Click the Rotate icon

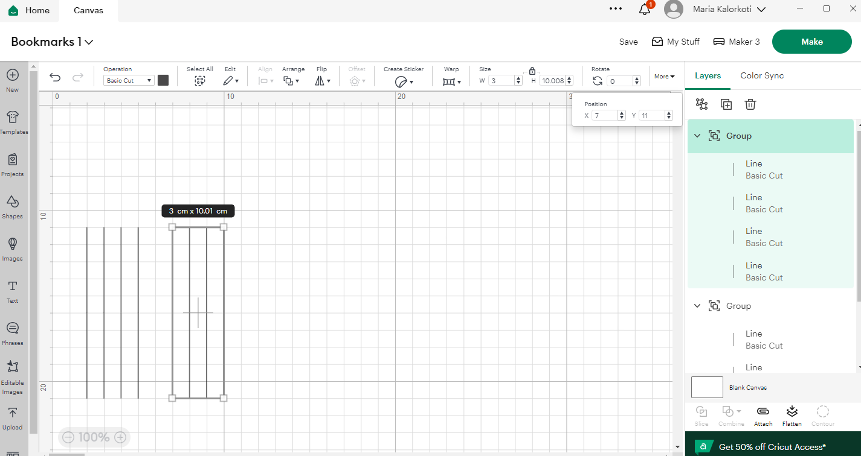pos(598,81)
